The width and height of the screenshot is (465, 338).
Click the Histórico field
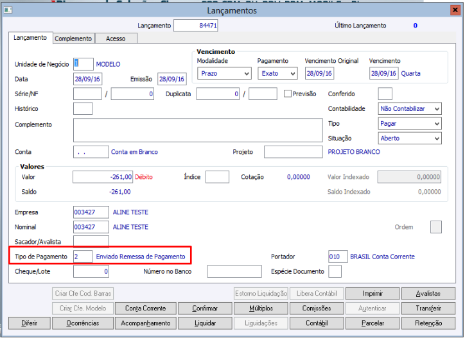click(x=83, y=108)
